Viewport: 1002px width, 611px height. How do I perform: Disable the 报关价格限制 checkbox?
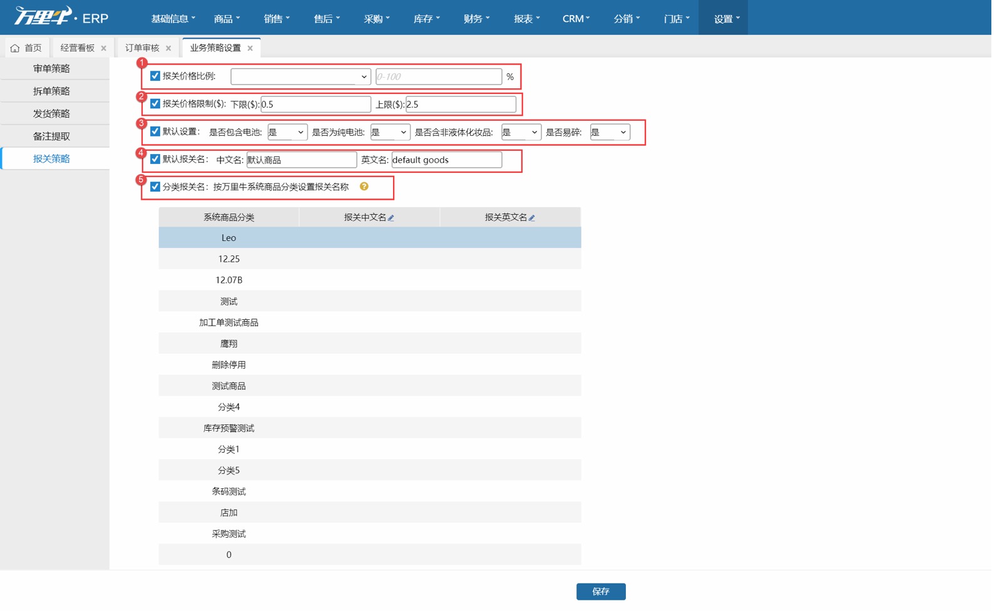pyautogui.click(x=155, y=104)
